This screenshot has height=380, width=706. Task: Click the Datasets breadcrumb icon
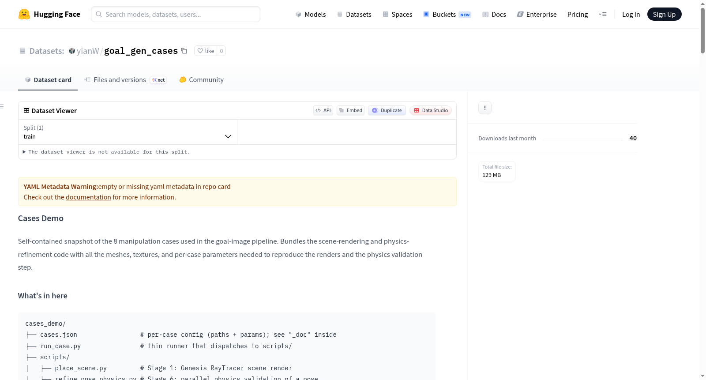click(x=23, y=51)
